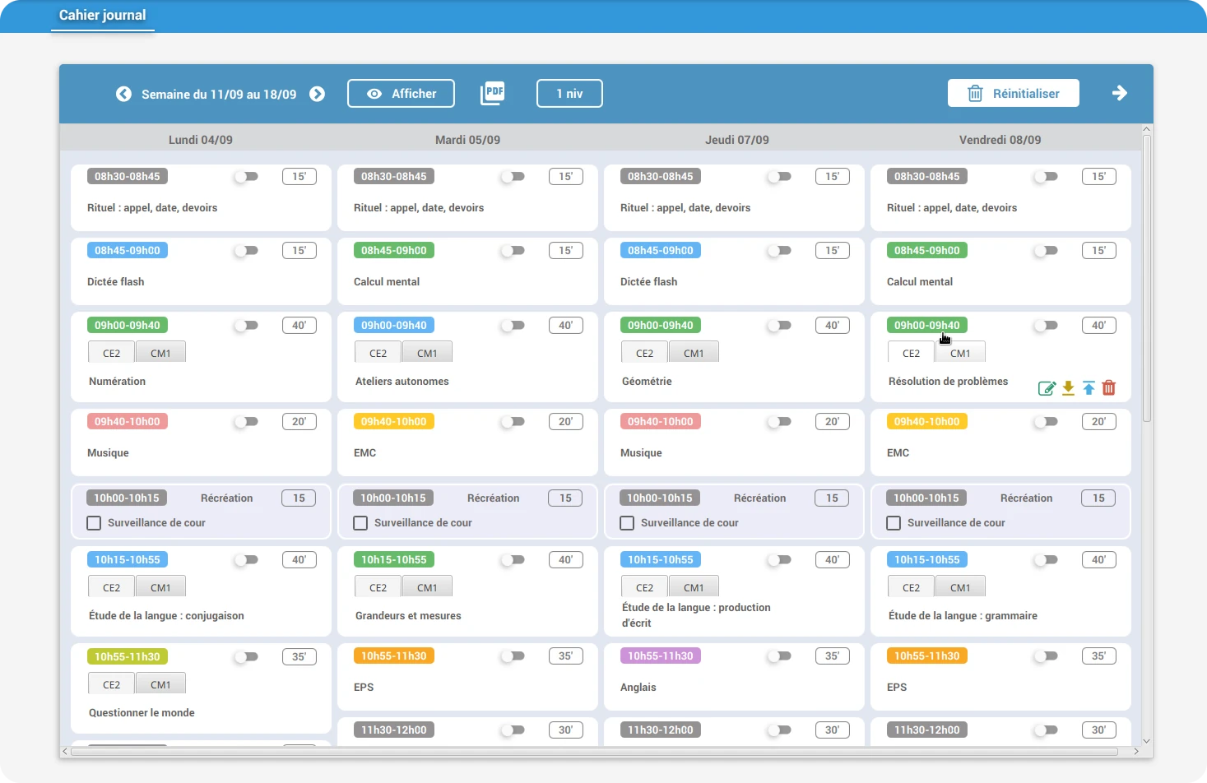The height and width of the screenshot is (783, 1207).
Task: Click yellow download arrow on Résolution de problèmes
Action: [1068, 388]
